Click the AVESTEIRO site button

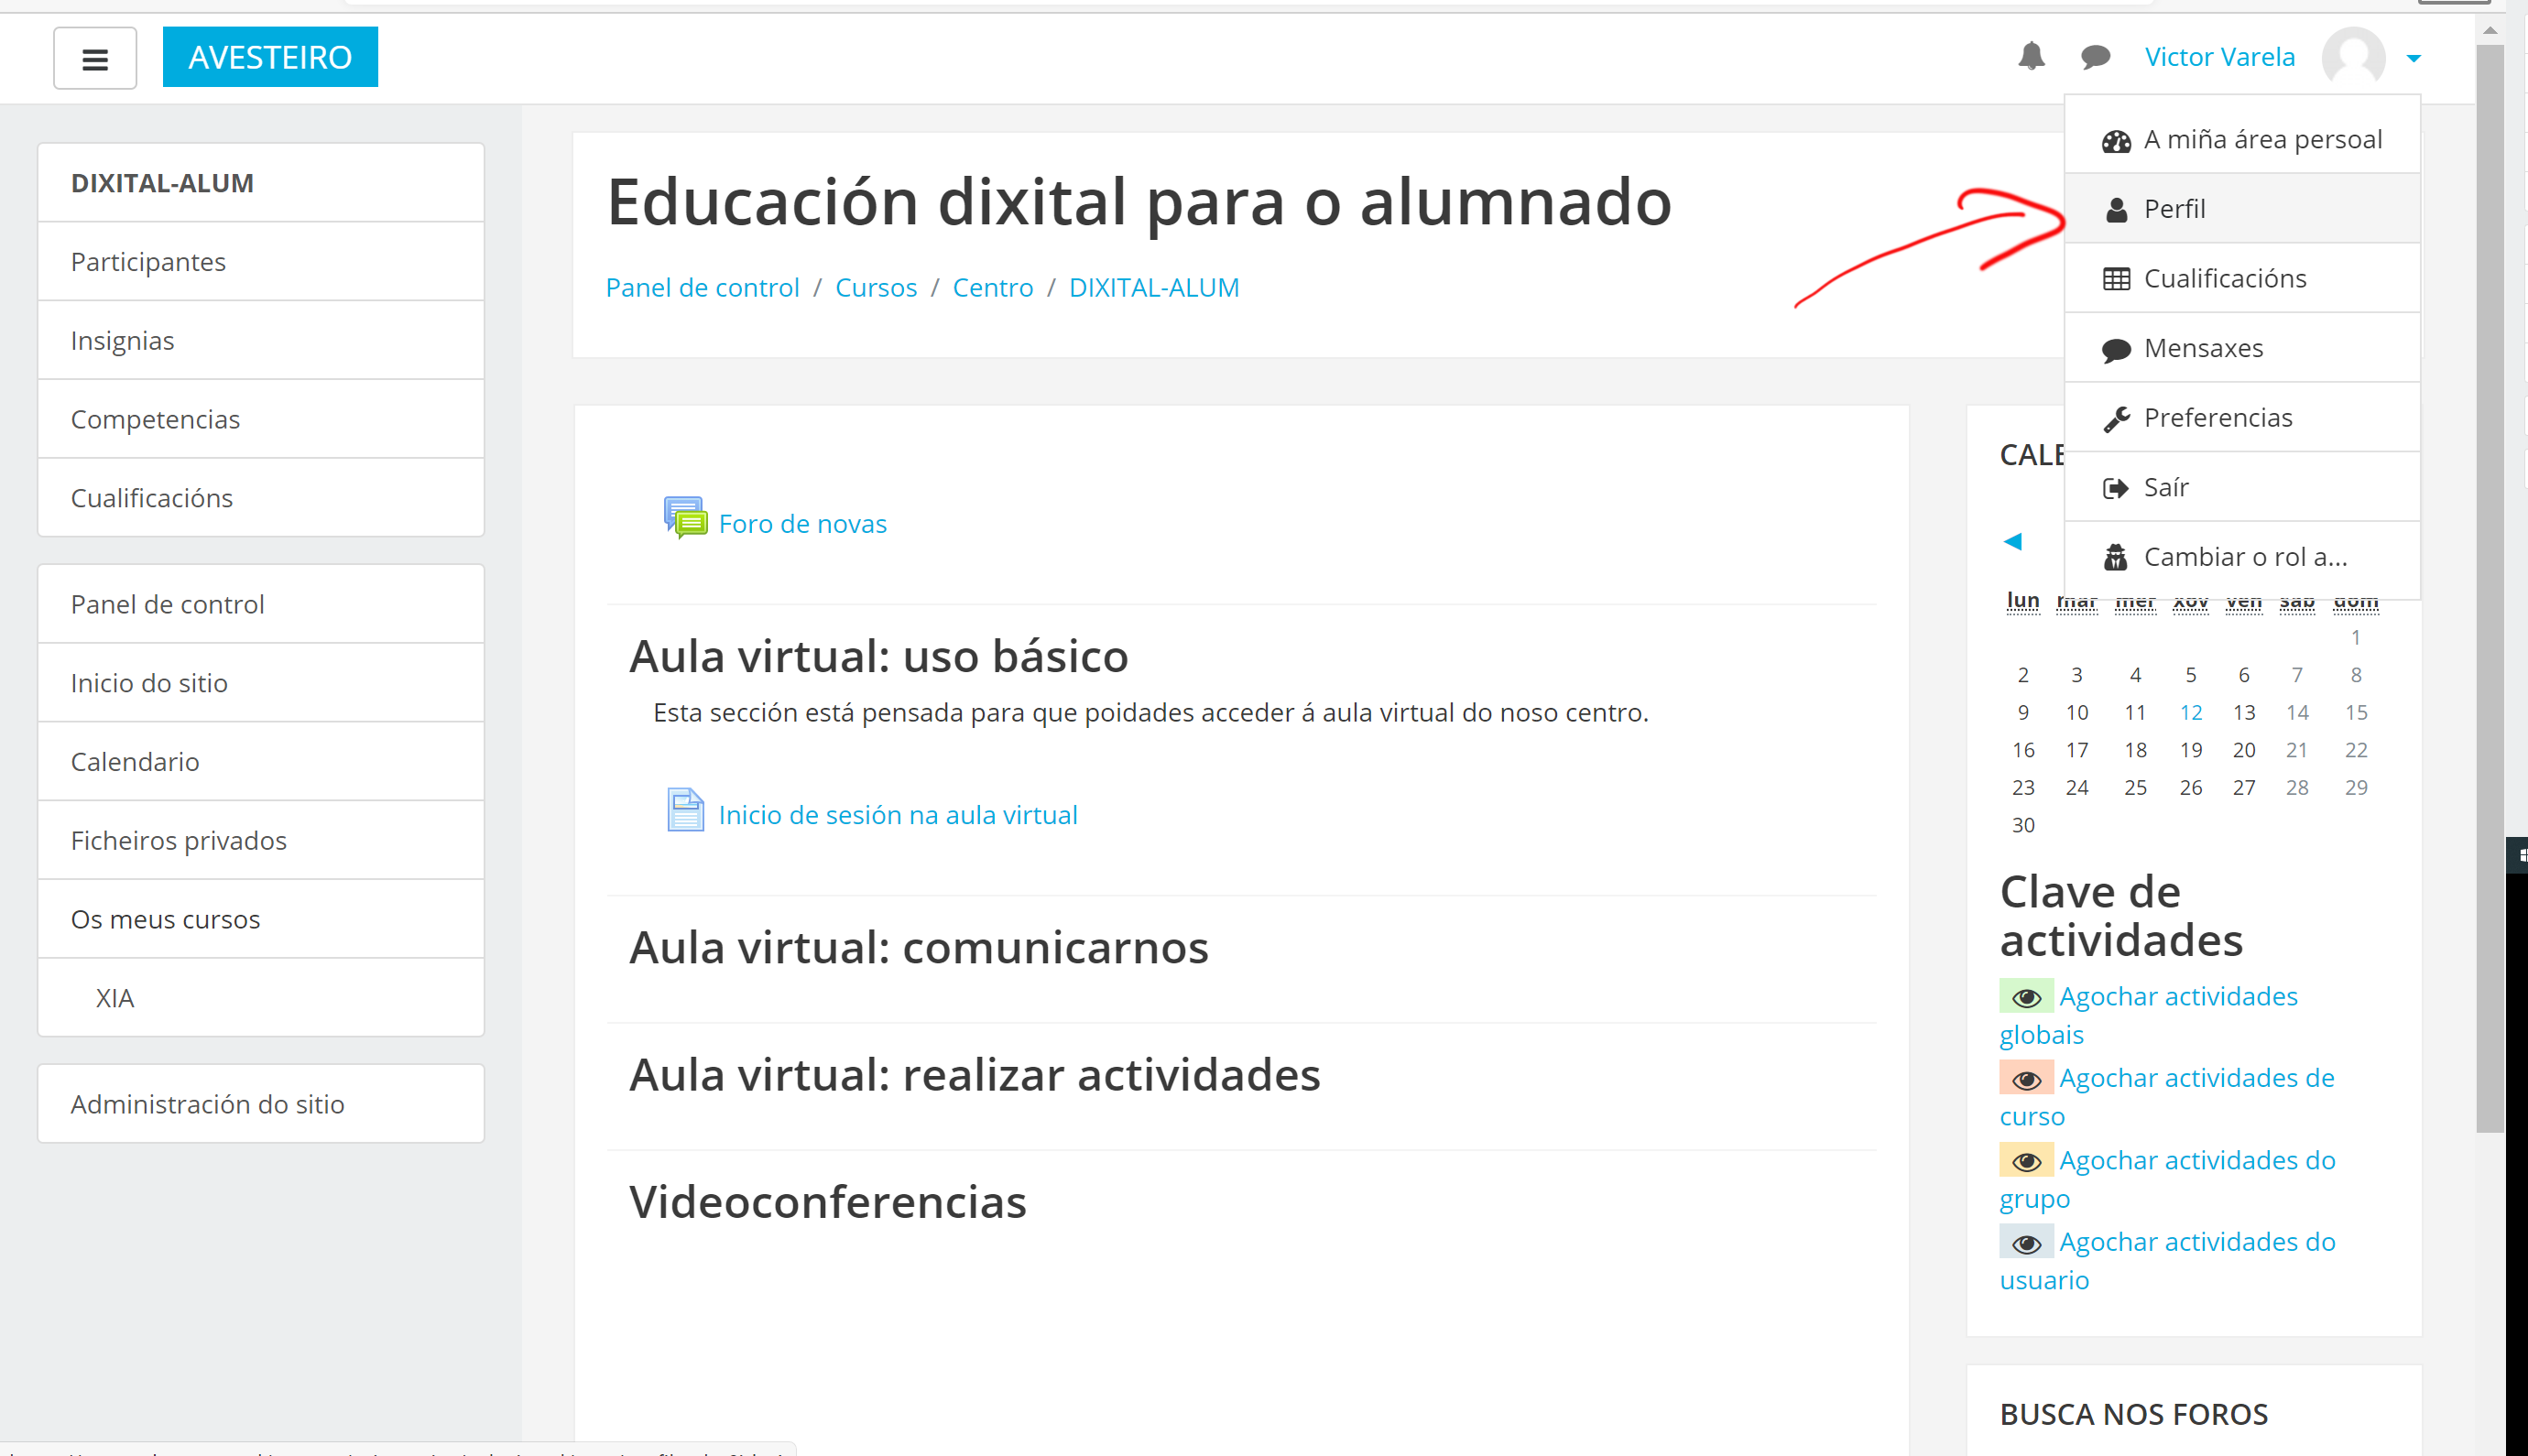coord(270,57)
